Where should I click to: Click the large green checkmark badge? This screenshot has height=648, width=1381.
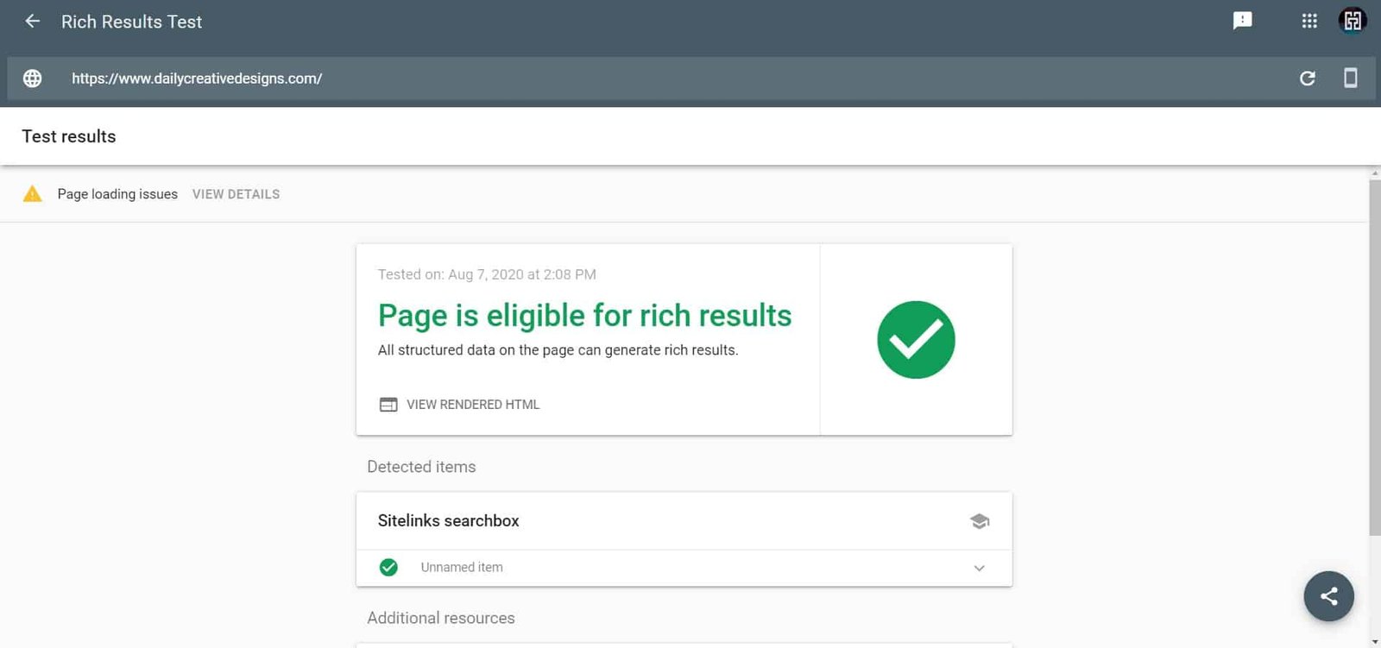coord(916,340)
